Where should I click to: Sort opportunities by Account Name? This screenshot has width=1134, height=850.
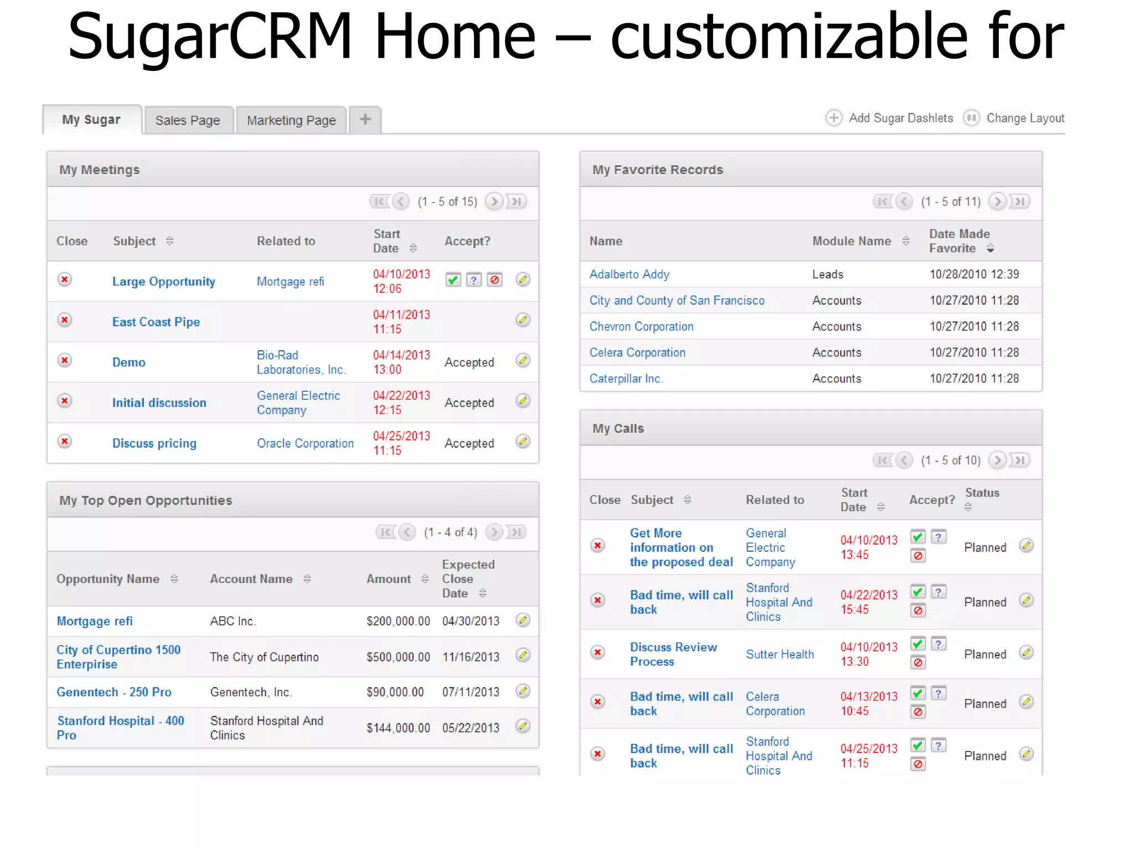pos(307,578)
